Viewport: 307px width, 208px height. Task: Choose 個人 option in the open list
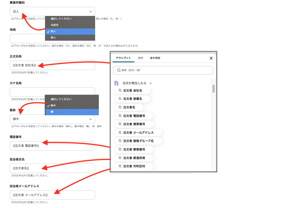(70, 38)
